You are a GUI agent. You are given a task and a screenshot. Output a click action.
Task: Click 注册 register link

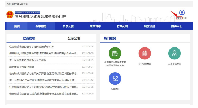(x=184, y=18)
